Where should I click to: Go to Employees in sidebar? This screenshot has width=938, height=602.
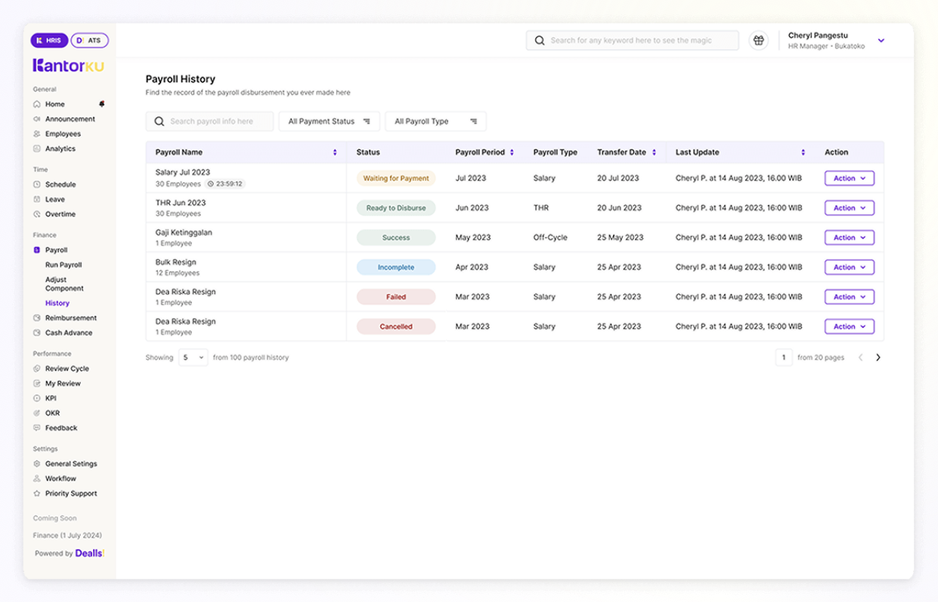coord(63,134)
